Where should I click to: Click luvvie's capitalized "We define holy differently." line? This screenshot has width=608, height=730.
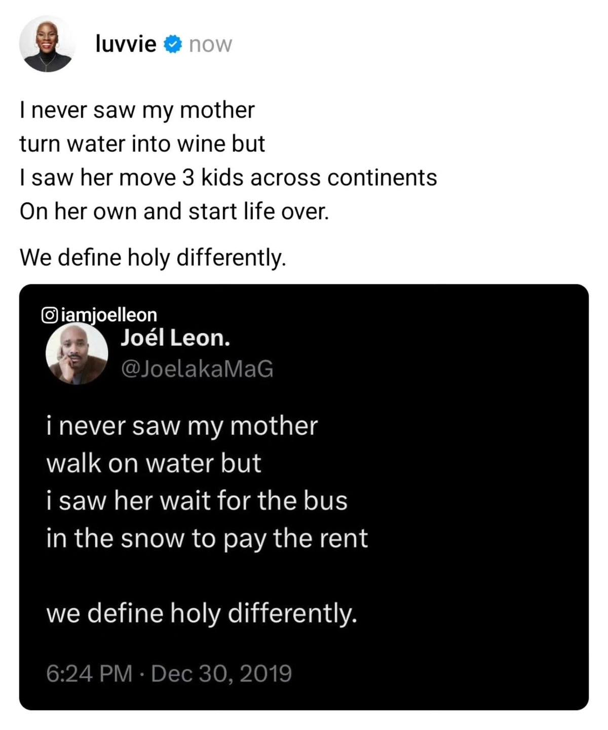click(153, 258)
